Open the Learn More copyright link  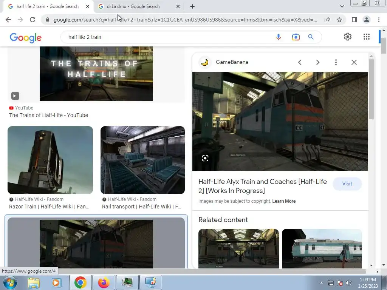[x=284, y=201]
